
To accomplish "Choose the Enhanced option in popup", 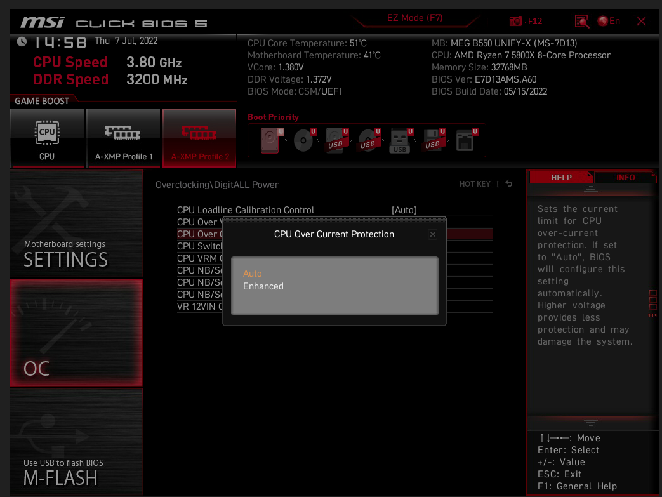I will pos(263,286).
